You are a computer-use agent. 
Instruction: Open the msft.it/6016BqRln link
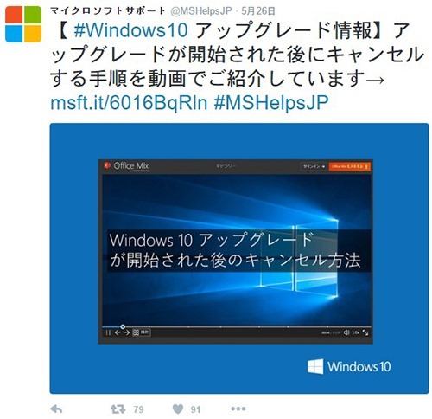[129, 102]
